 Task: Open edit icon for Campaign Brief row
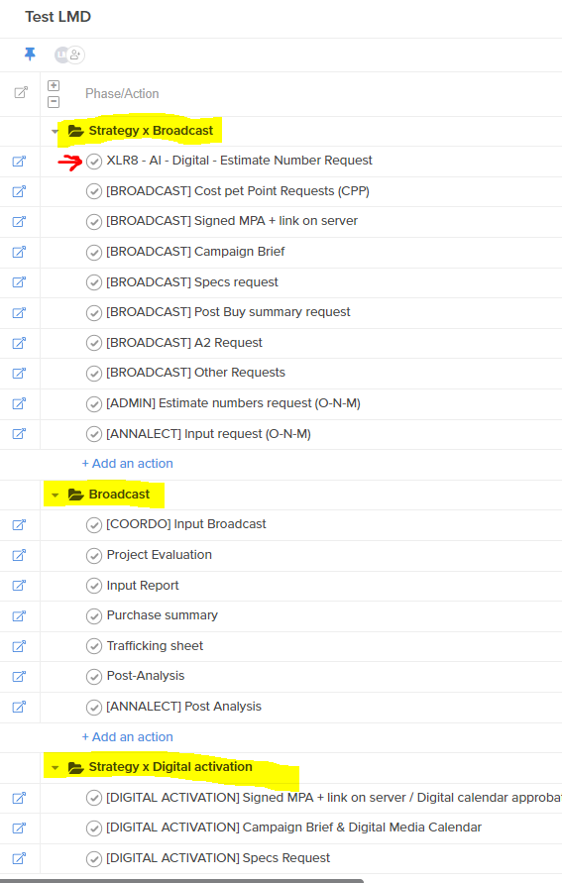click(x=19, y=253)
